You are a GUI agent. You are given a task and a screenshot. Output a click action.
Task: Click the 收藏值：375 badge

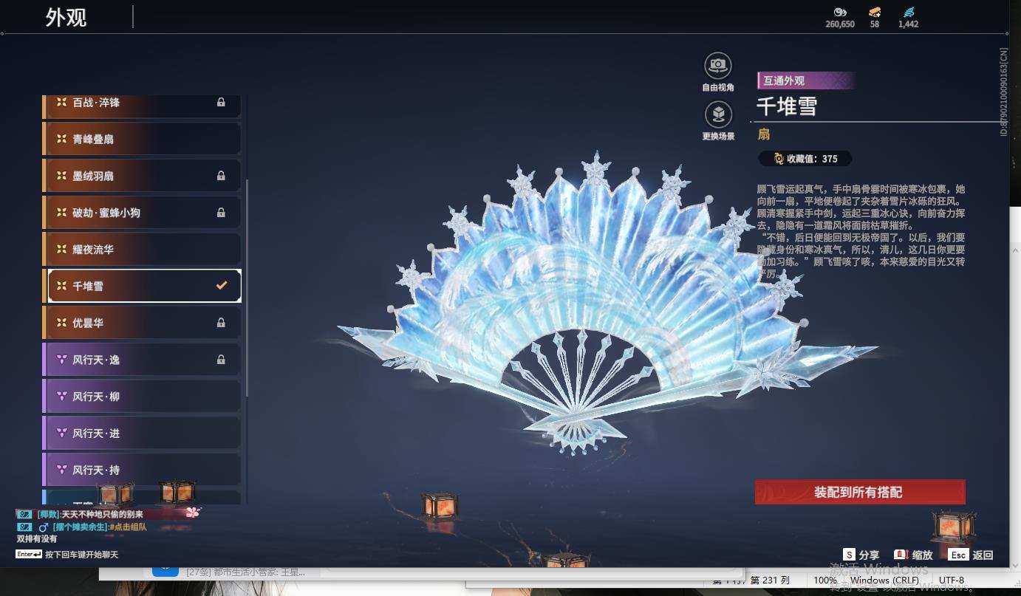(805, 158)
